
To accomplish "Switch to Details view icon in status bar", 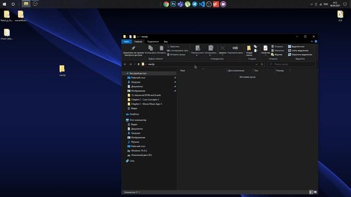I will click(x=310, y=192).
